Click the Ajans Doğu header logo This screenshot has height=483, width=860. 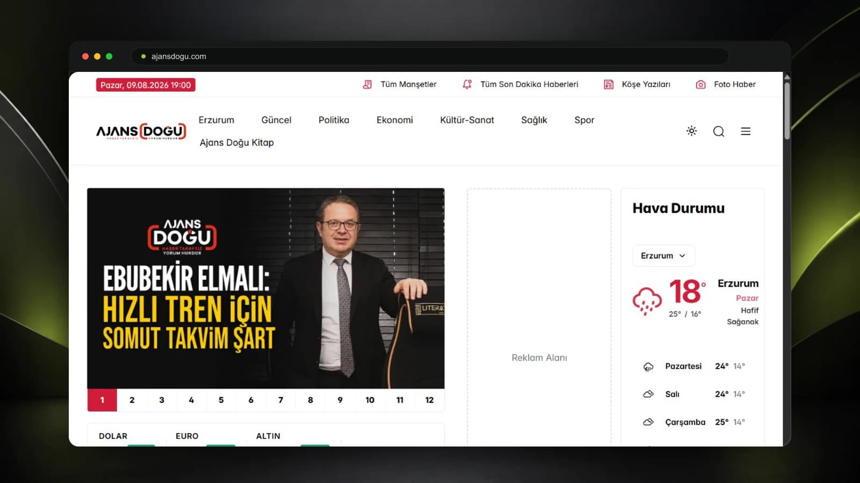141,131
